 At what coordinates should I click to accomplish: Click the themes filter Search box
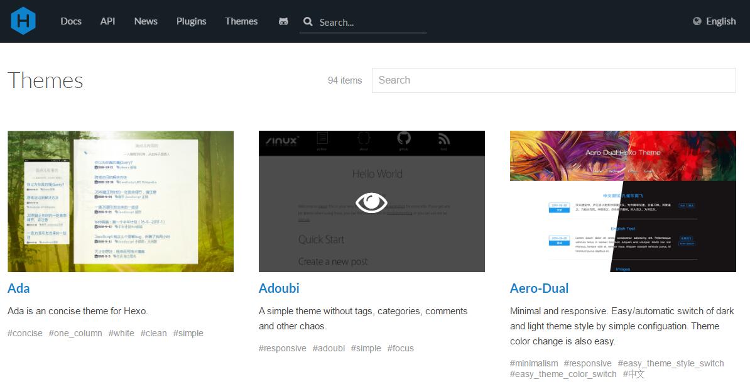553,80
